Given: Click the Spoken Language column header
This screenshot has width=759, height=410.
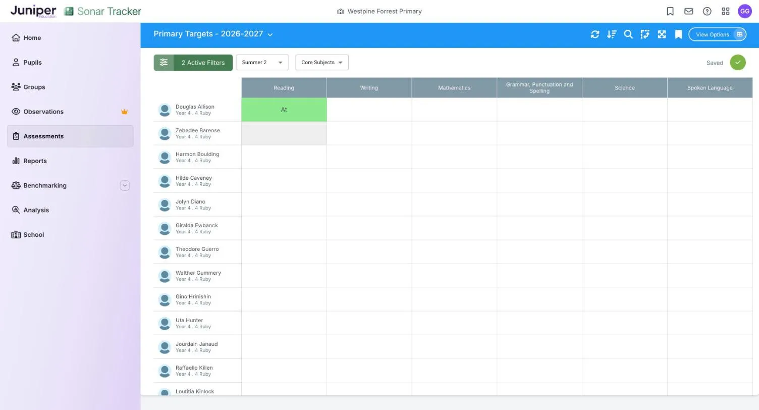Looking at the screenshot, I should (x=710, y=88).
